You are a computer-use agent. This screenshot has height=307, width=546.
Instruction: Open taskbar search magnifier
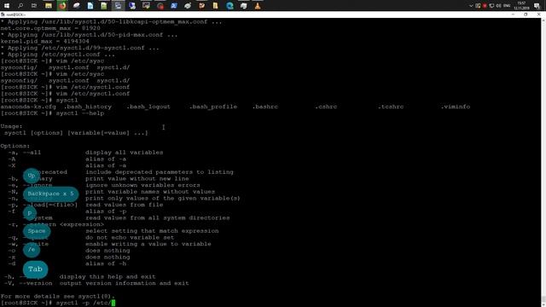[x=20, y=6]
